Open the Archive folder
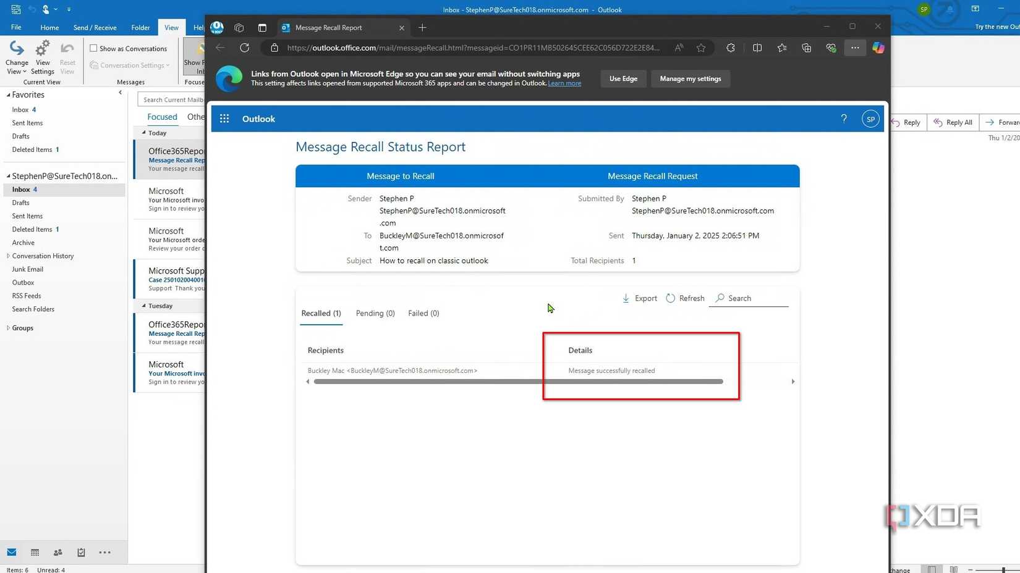 [23, 243]
